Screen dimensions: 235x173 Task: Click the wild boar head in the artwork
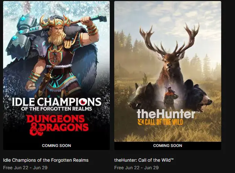coord(142,96)
